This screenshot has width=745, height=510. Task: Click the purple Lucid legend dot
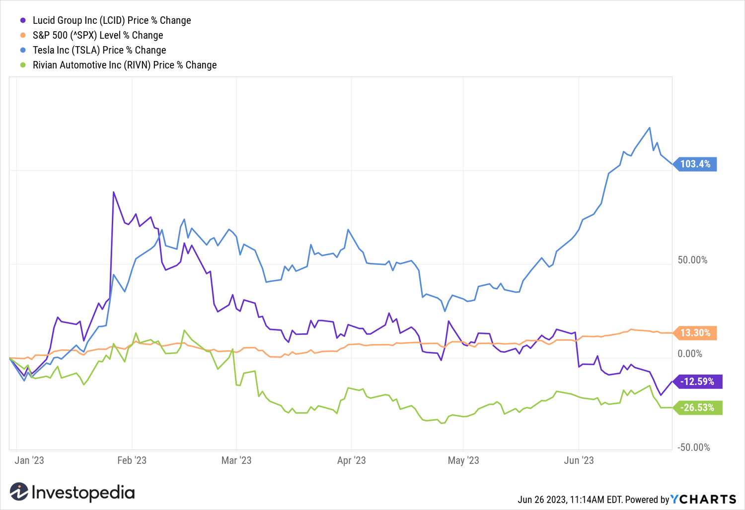point(23,20)
